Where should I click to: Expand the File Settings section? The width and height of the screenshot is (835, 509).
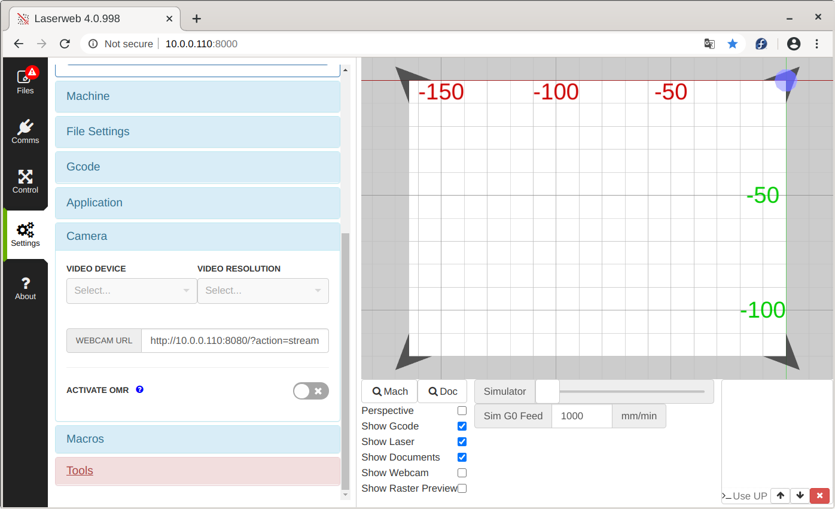pyautogui.click(x=197, y=132)
